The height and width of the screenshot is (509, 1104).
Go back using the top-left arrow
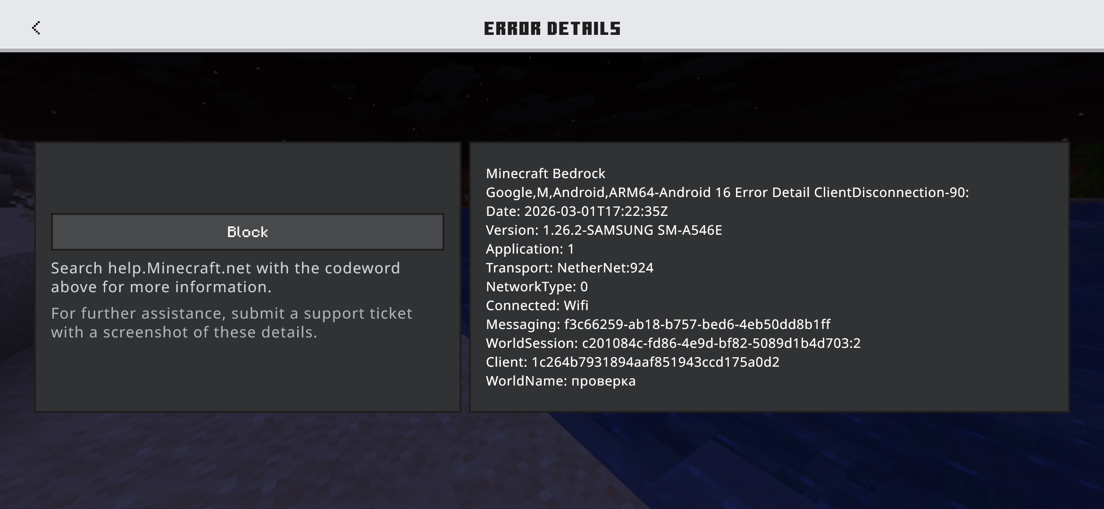point(36,28)
